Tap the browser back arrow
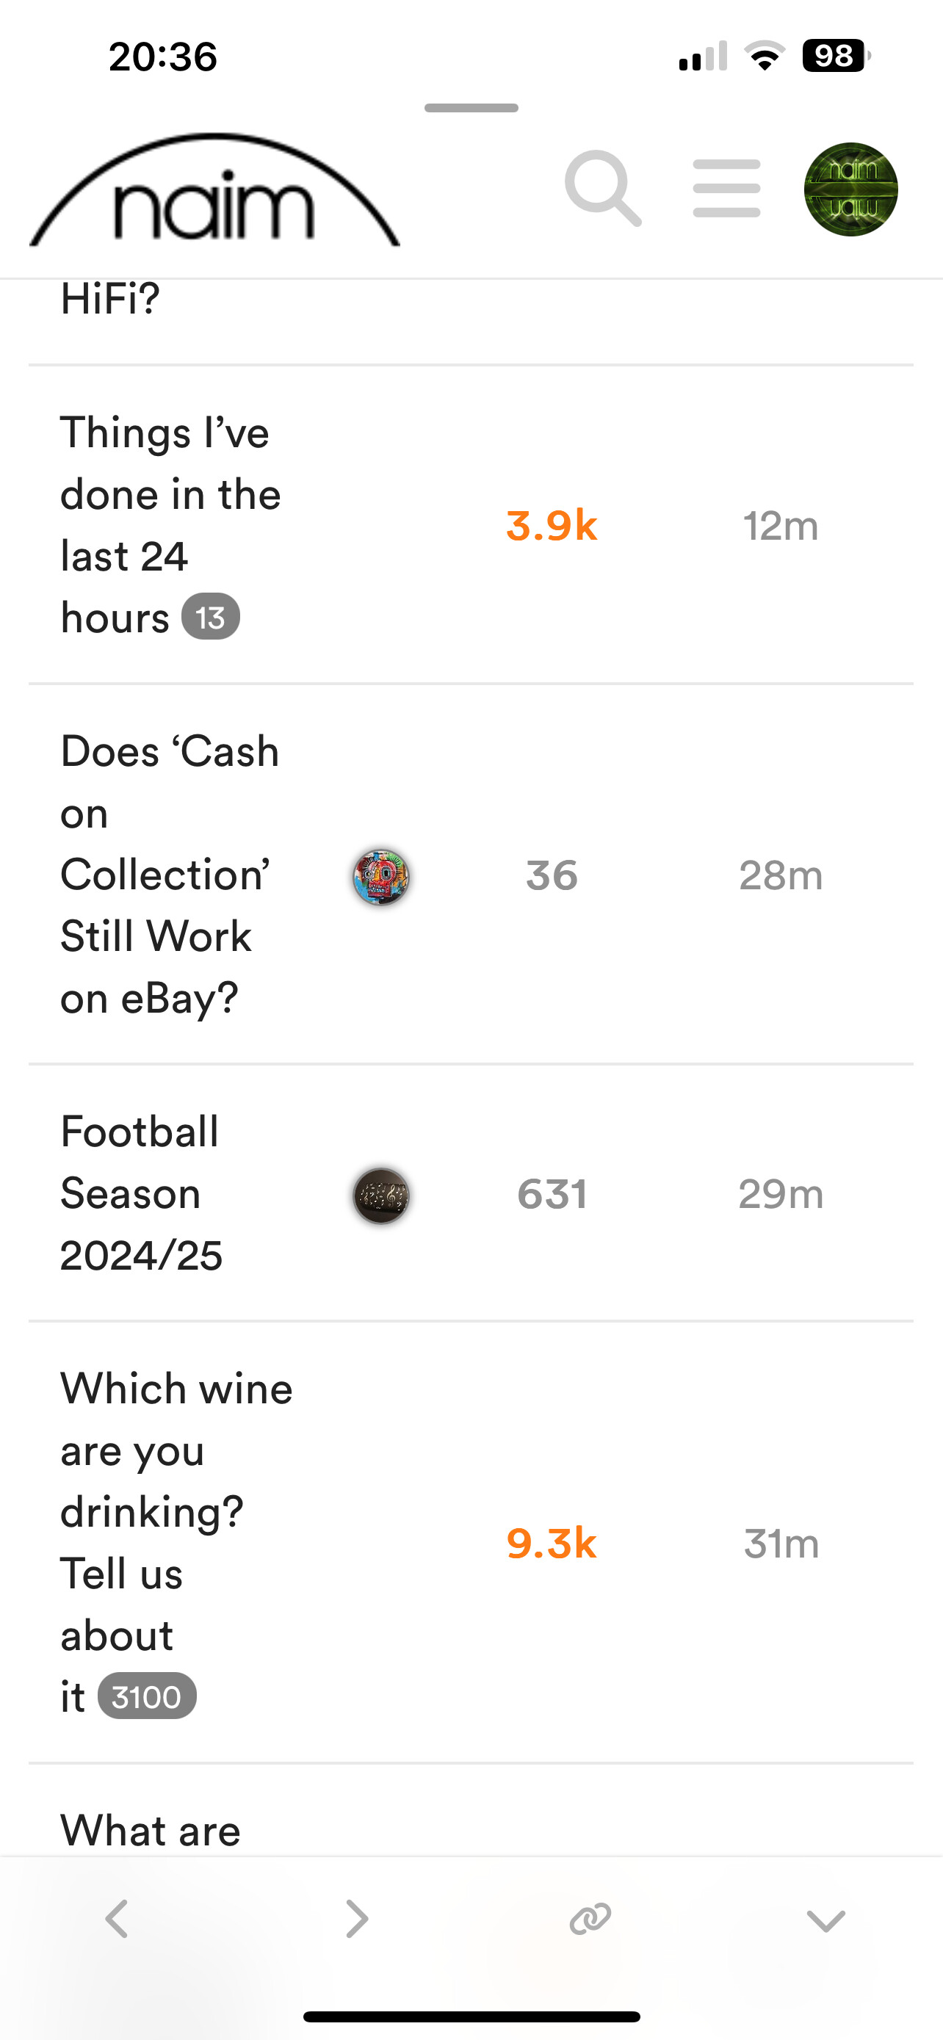The image size is (943, 2040). tap(118, 1919)
